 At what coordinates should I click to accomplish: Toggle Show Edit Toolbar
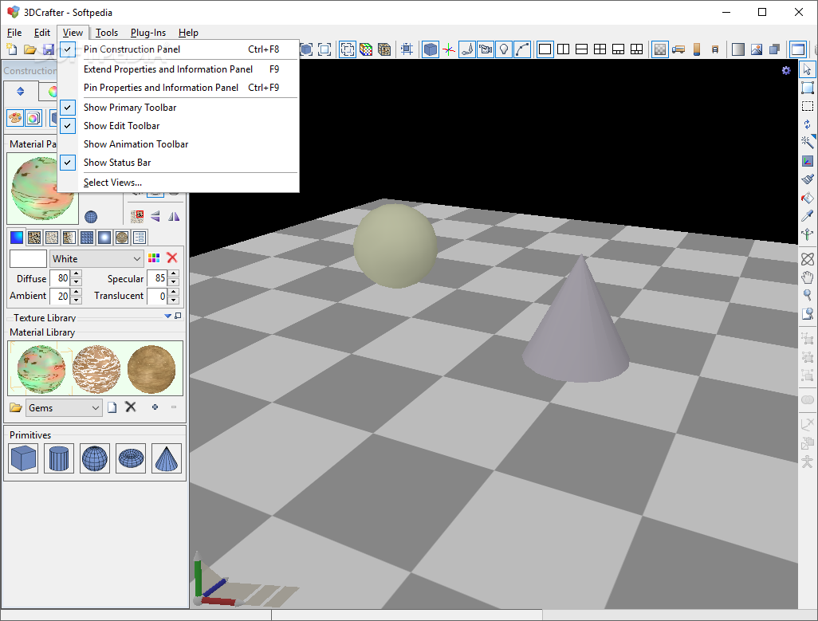click(x=178, y=126)
